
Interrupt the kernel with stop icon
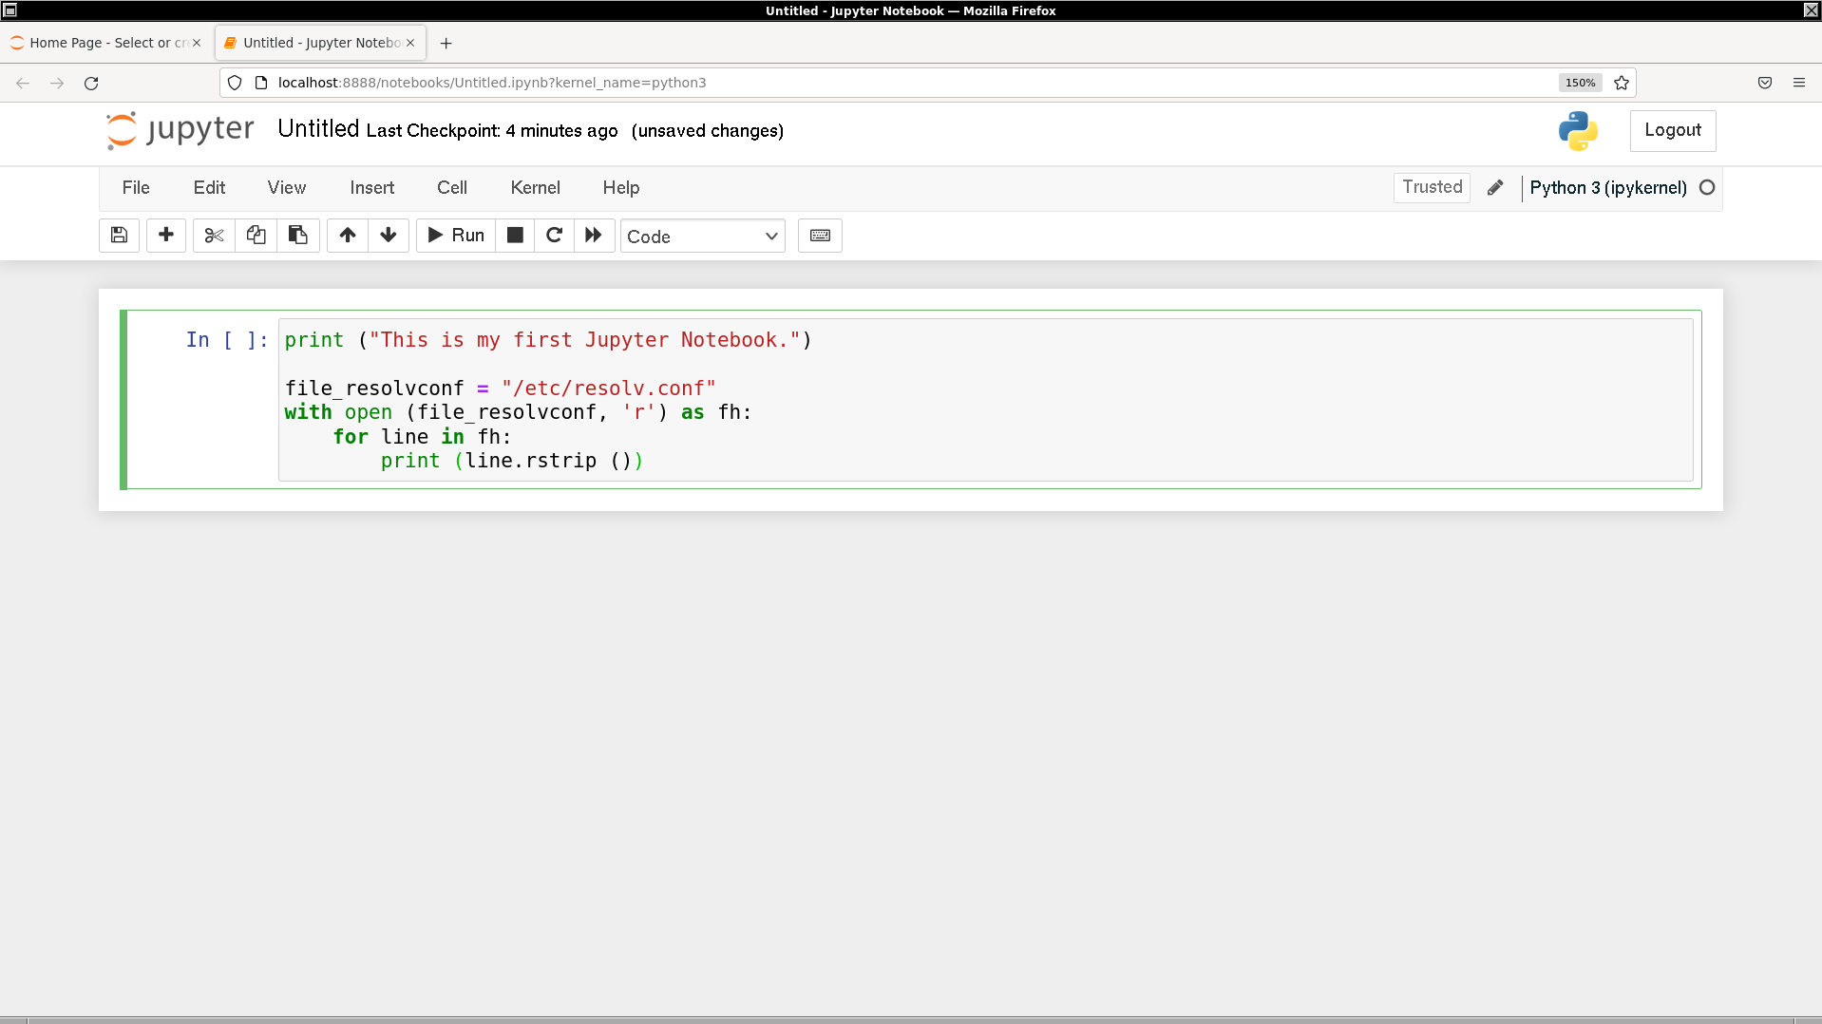[x=515, y=236]
